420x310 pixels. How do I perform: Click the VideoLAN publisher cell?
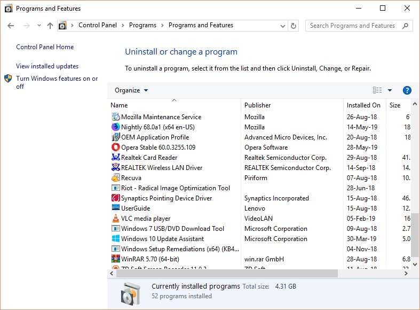click(x=258, y=219)
